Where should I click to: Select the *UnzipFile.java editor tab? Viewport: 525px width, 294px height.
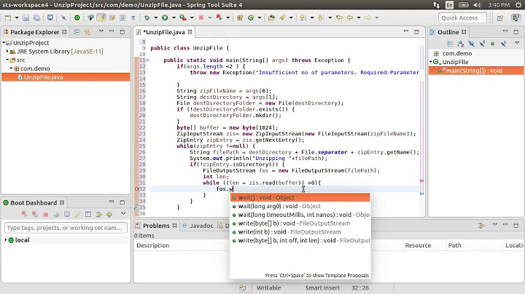coord(164,32)
